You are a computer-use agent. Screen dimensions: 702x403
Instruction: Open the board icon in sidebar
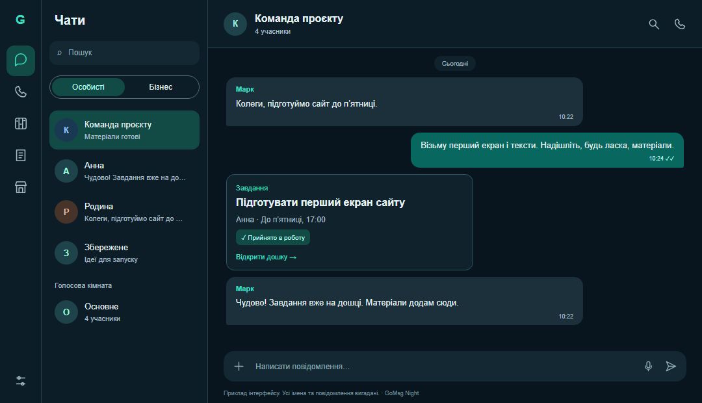tap(21, 123)
